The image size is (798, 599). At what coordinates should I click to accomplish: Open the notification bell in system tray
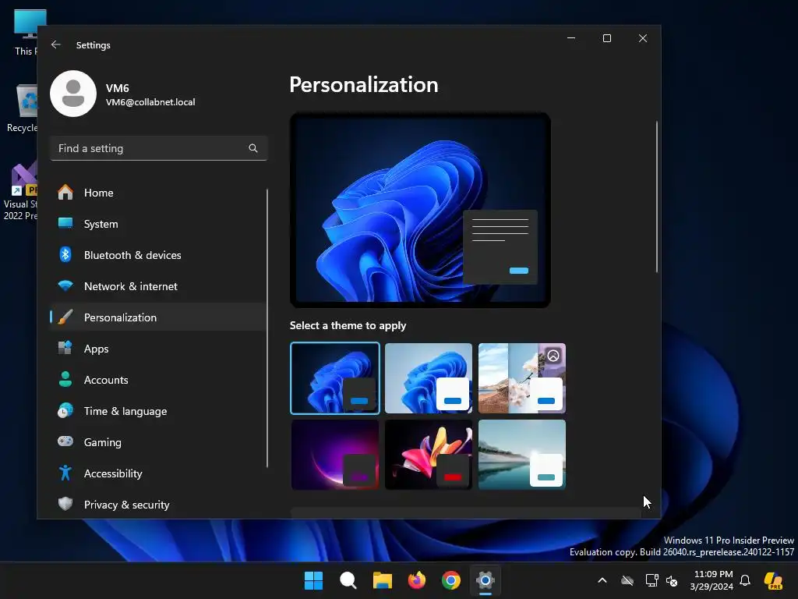click(745, 580)
